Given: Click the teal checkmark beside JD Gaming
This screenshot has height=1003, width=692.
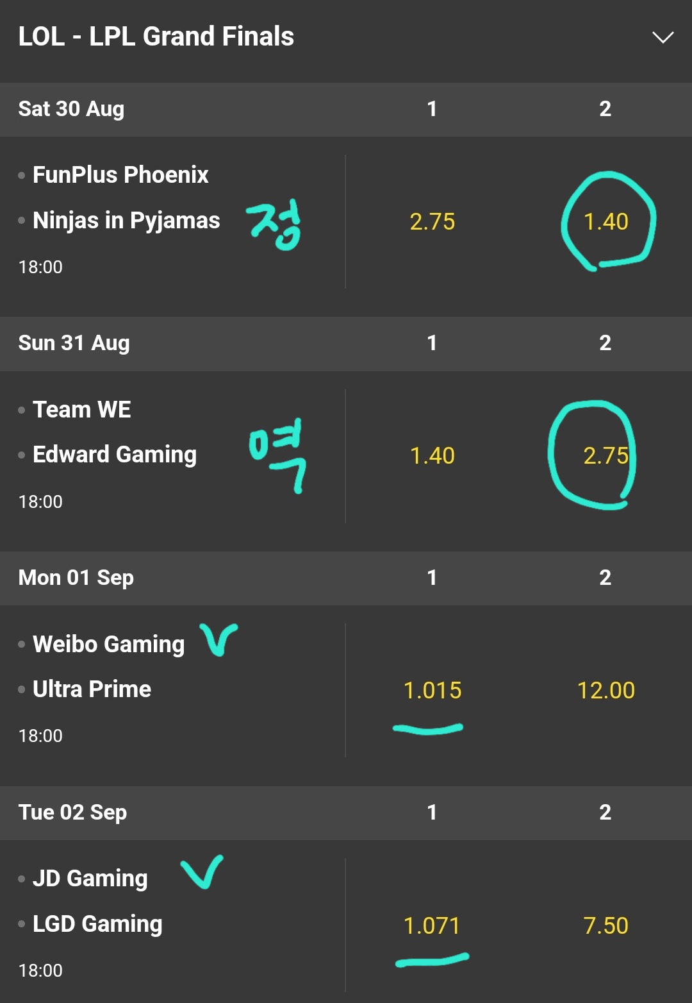Looking at the screenshot, I should coord(202,872).
